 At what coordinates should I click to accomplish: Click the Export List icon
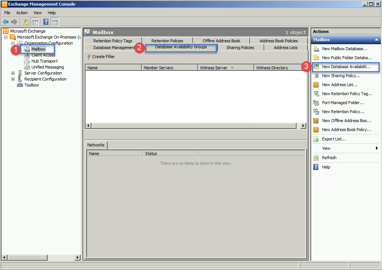[316, 139]
